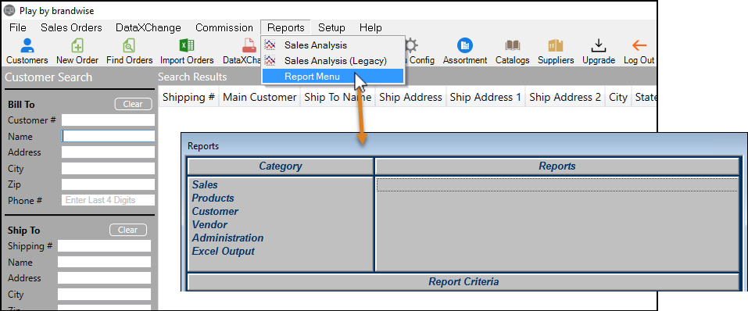
Task: Click the Import Orders Excel icon
Action: [x=187, y=45]
